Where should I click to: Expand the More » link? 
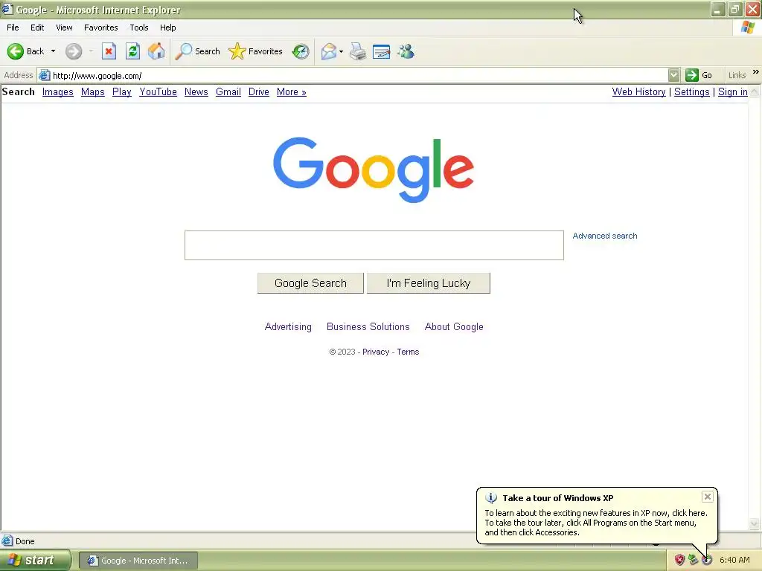292,91
